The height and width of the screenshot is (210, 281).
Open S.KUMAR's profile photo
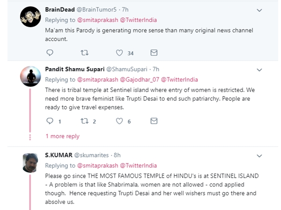coord(30,162)
